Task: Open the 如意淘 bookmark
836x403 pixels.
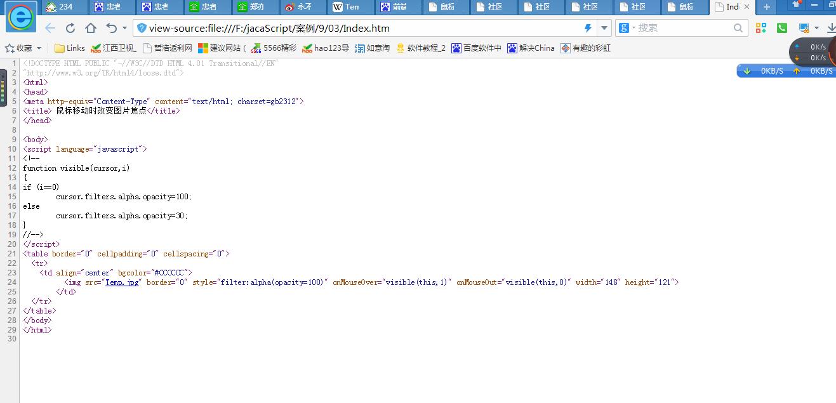Action: pyautogui.click(x=373, y=48)
